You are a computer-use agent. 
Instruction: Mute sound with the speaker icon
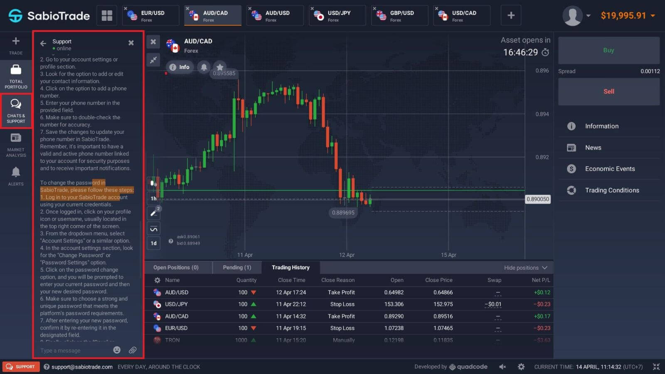click(502, 367)
